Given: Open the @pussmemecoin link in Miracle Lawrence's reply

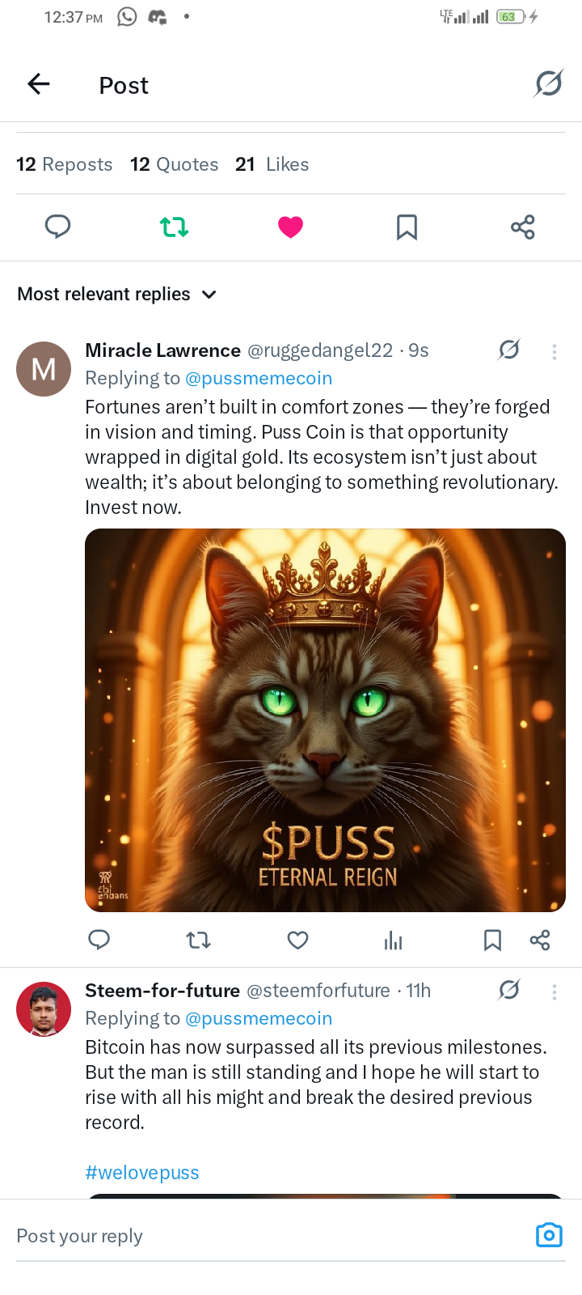Looking at the screenshot, I should coord(259,378).
